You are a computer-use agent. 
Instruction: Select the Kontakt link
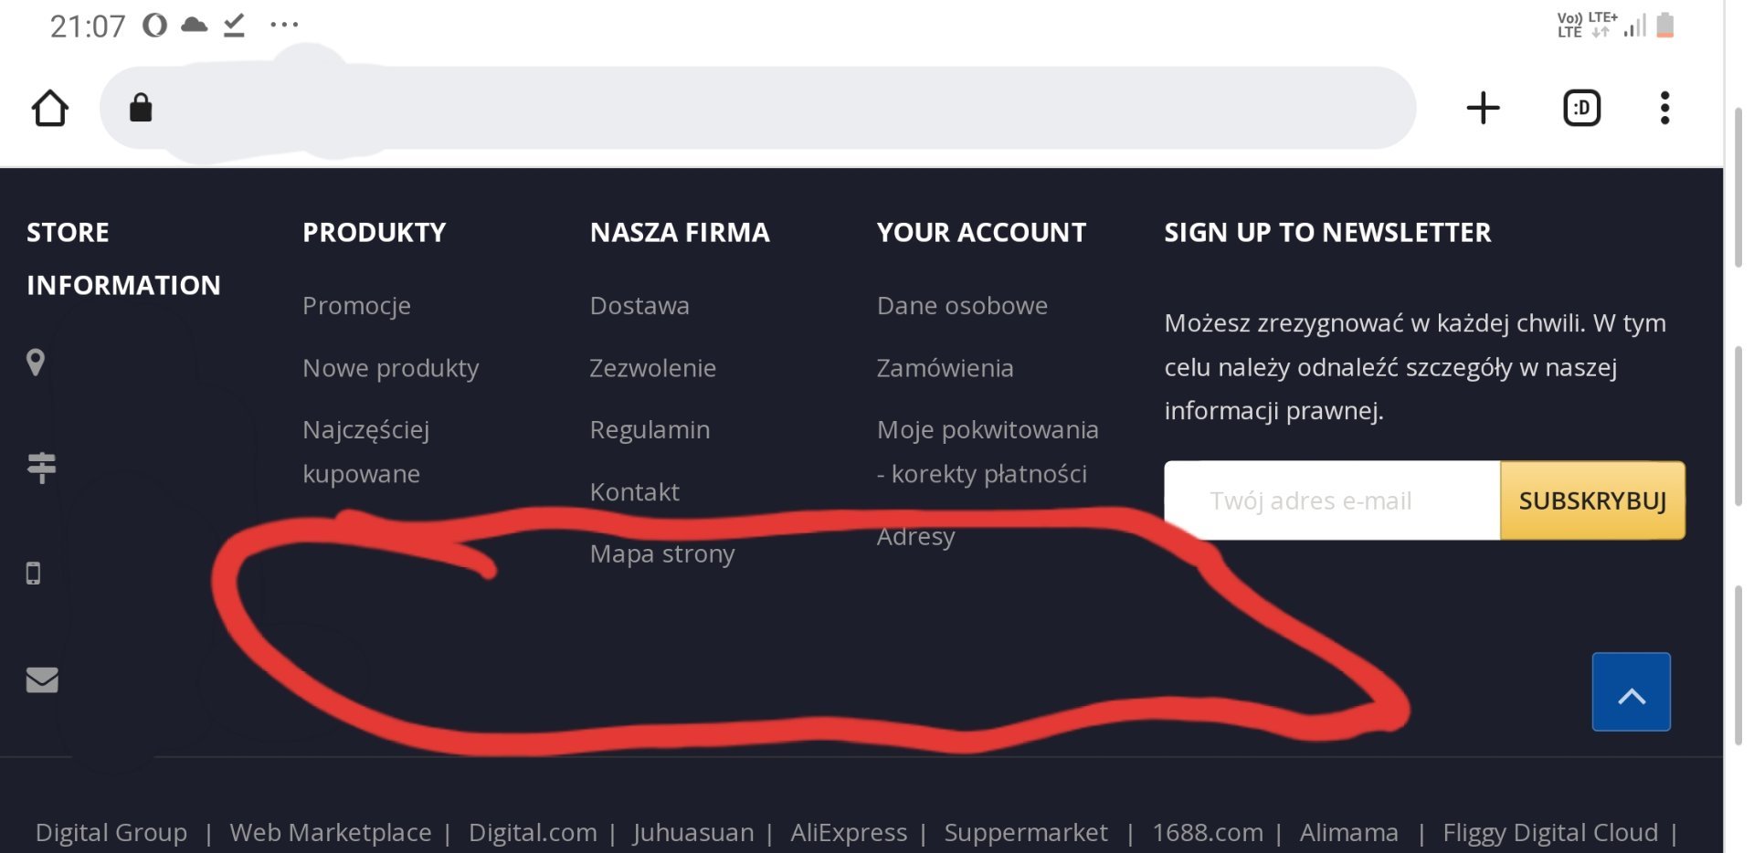(x=634, y=492)
